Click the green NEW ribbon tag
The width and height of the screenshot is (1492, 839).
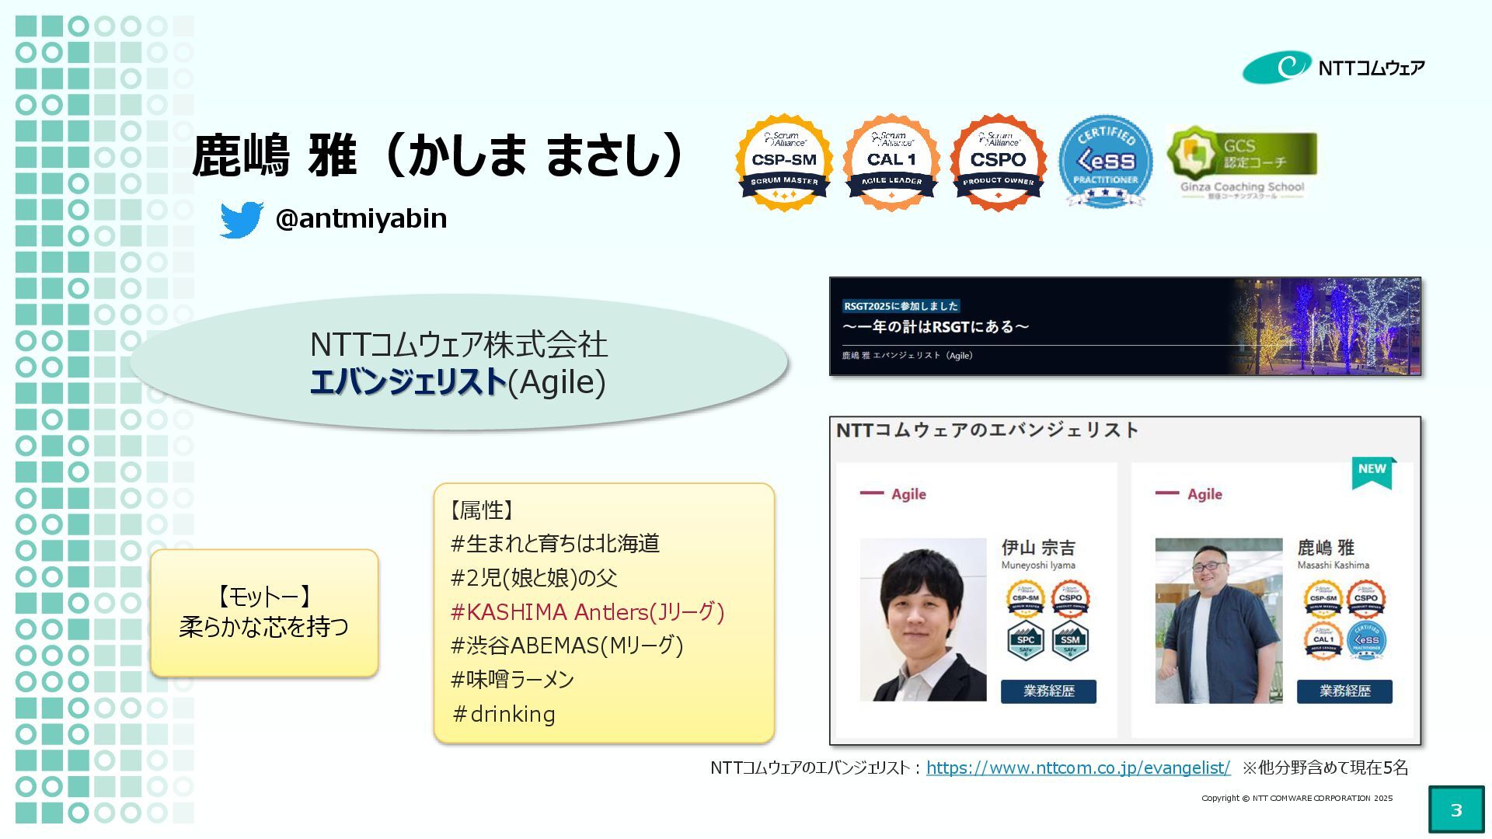pos(1372,471)
